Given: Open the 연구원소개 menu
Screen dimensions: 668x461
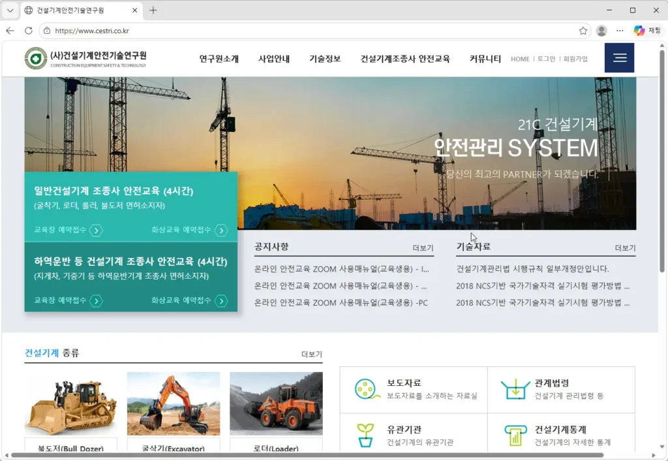Looking at the screenshot, I should [219, 59].
